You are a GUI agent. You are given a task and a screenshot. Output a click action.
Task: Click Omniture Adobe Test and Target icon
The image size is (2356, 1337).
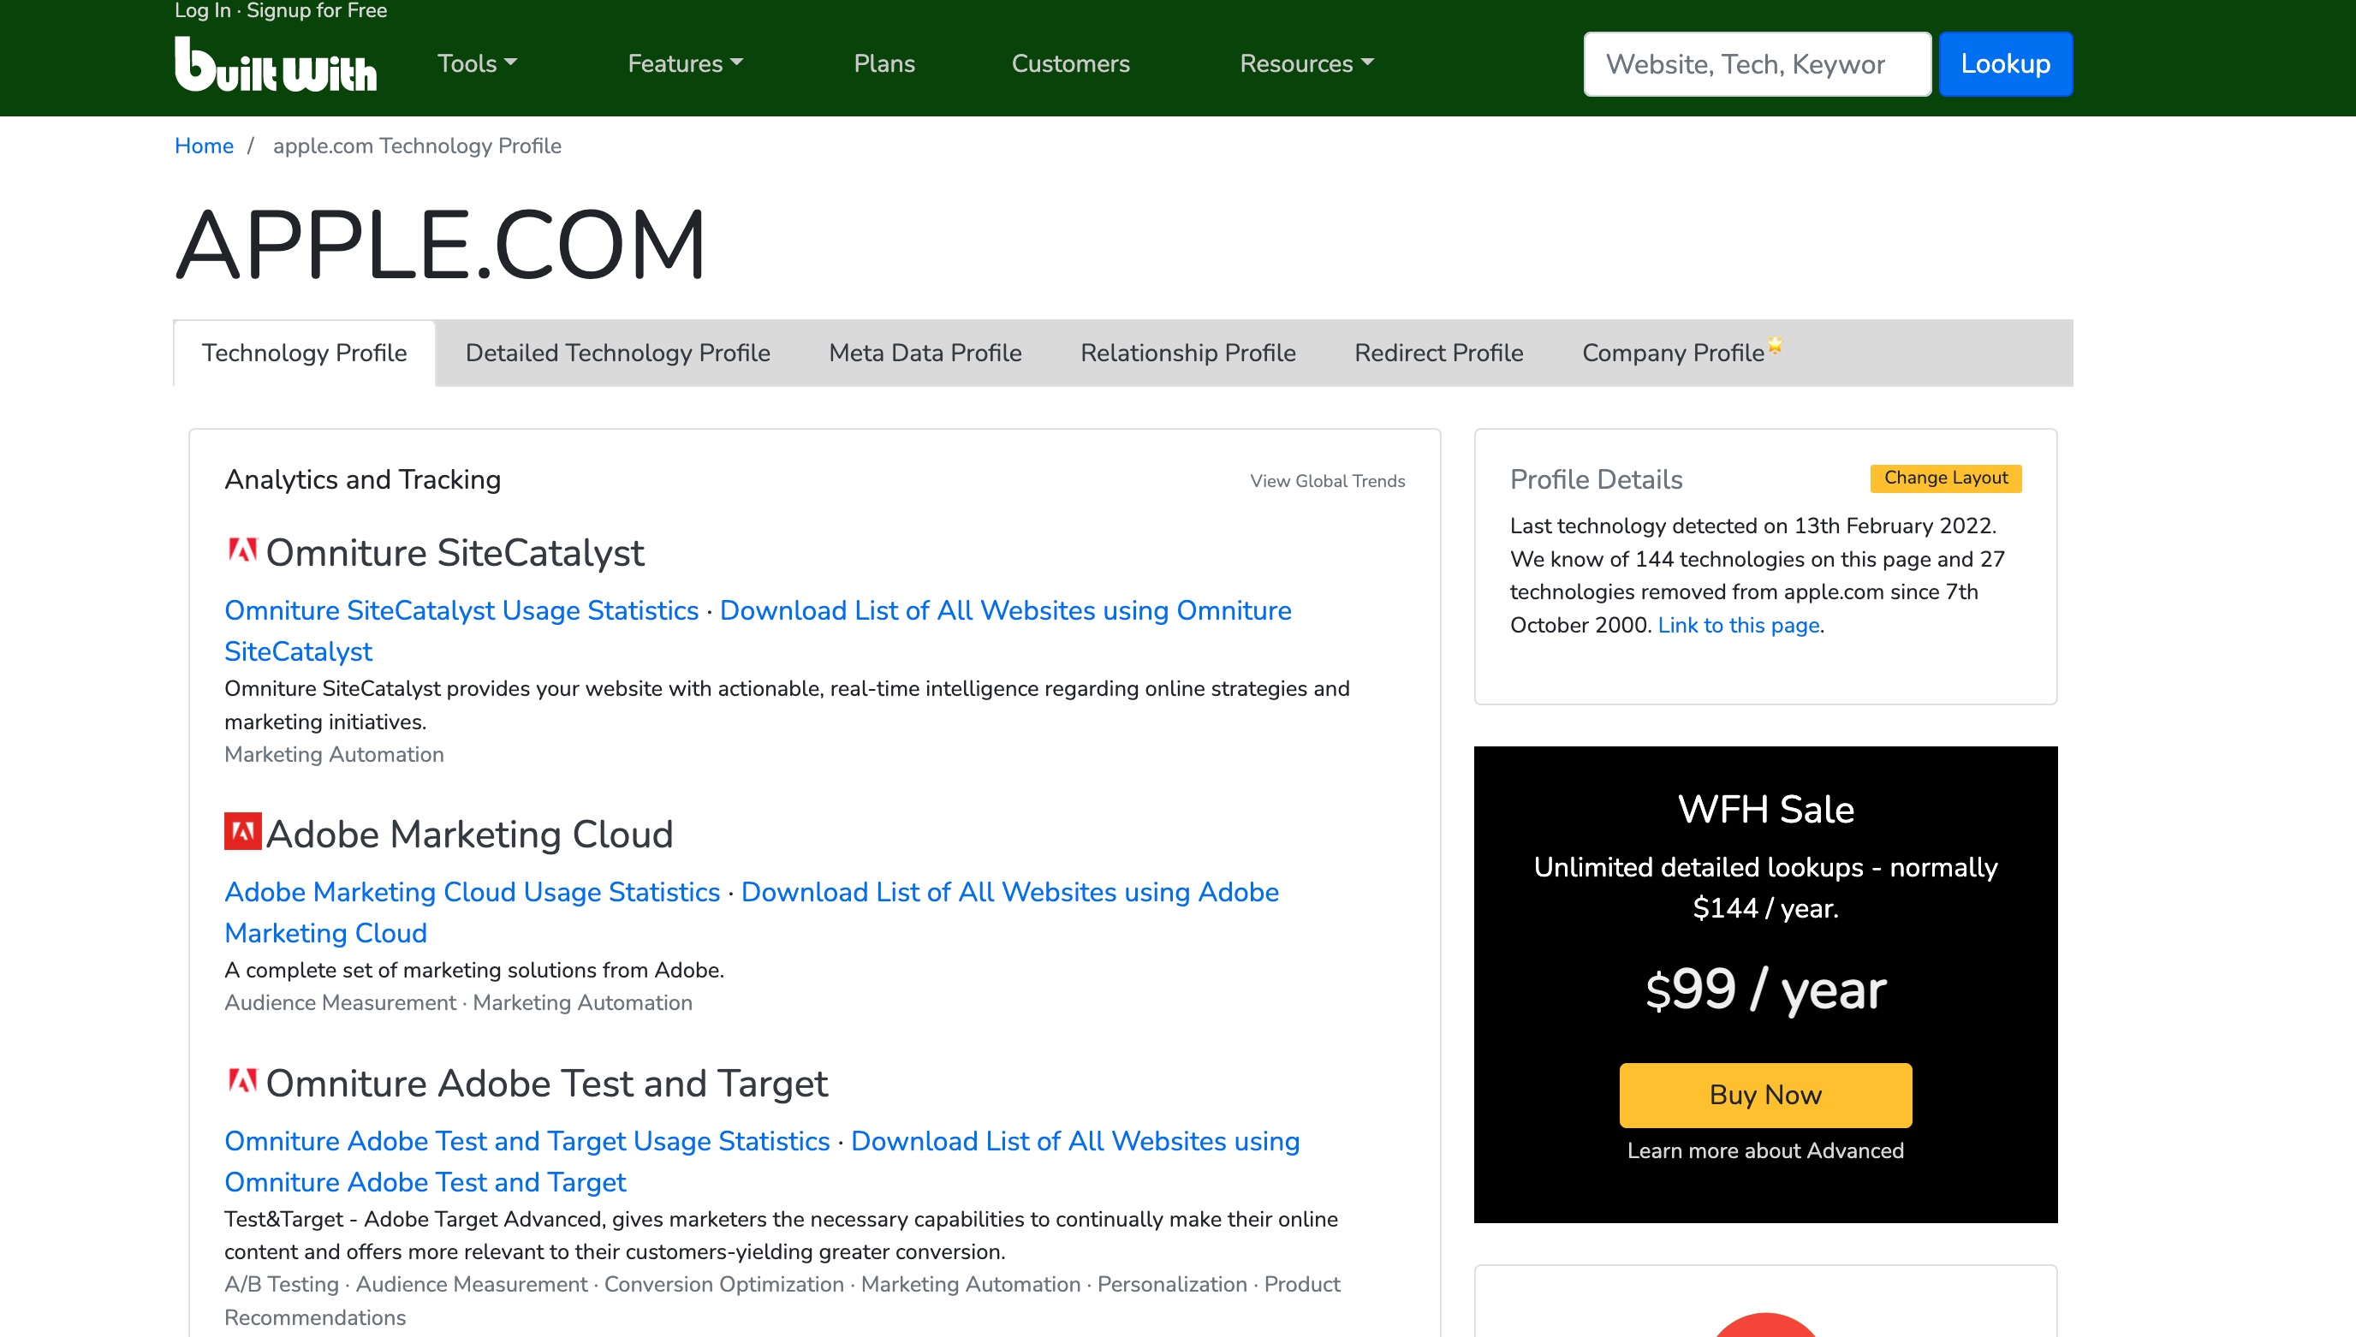point(242,1081)
